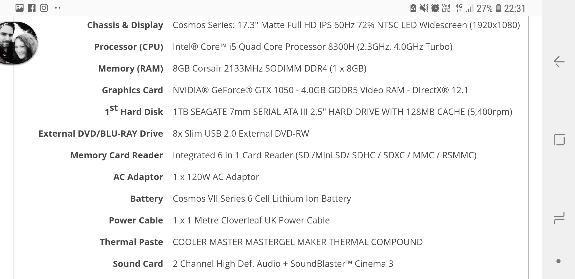Tap the 22:31 clock display
The height and width of the screenshot is (279, 575).
[515, 8]
